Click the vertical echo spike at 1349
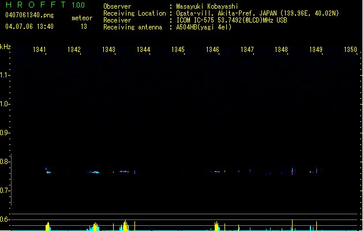This screenshot has width=363, height=231. [316, 170]
